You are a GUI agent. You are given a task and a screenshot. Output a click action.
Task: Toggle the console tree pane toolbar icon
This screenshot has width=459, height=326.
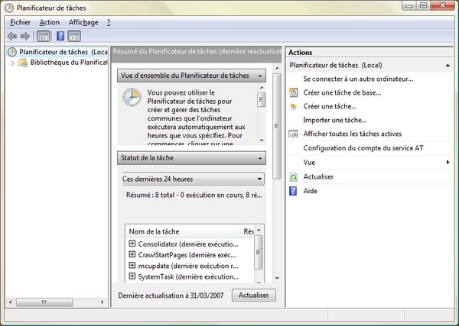point(44,36)
